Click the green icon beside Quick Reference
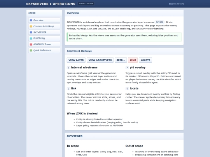This screenshot has height=157, width=210. pos(31,50)
